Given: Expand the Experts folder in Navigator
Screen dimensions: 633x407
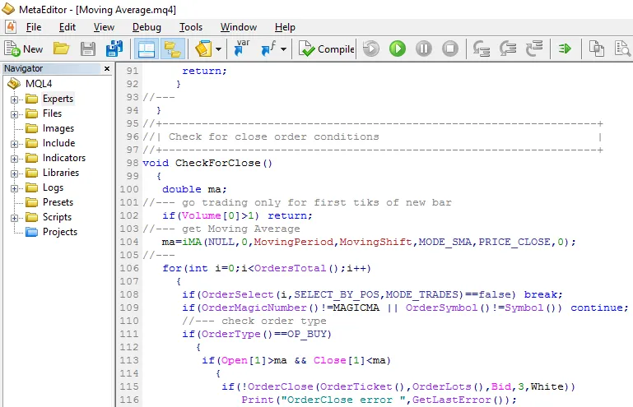Looking at the screenshot, I should 14,99.
